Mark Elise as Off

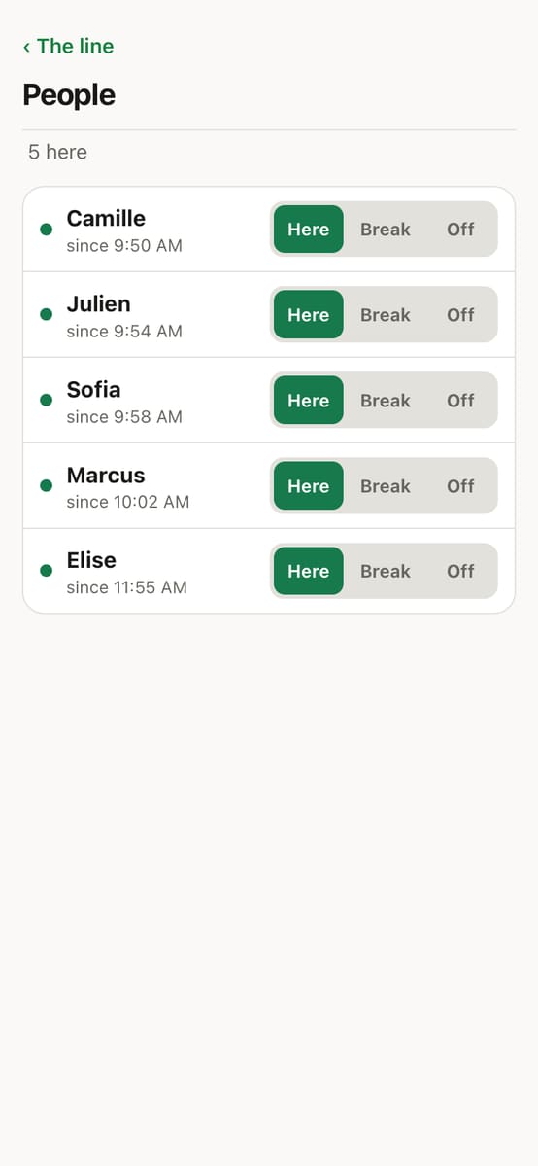pos(460,571)
